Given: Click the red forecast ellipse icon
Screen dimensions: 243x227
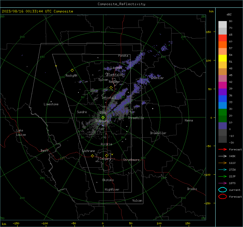Looking at the screenshot, I should [222, 196].
